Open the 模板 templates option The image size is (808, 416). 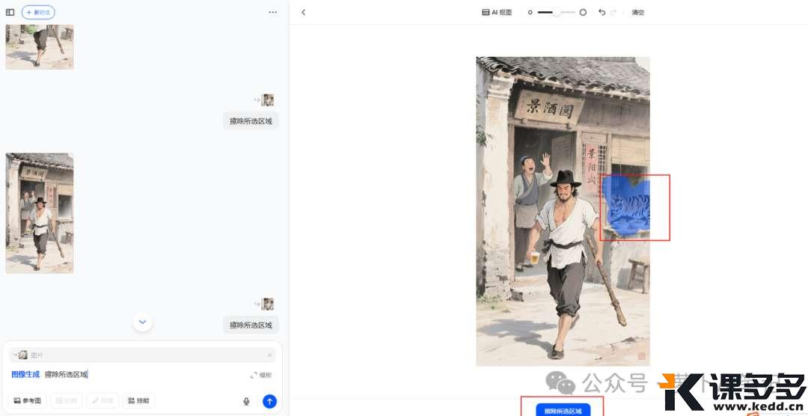click(x=261, y=376)
